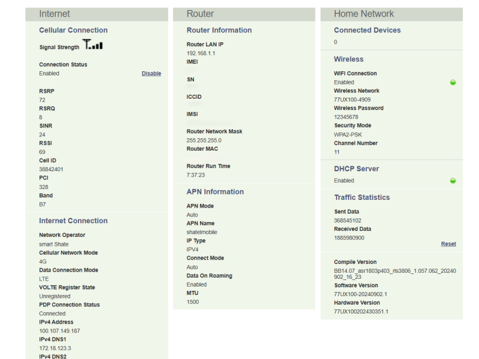Click the green DHCP Server status indicator
The image size is (479, 359).
pyautogui.click(x=453, y=181)
